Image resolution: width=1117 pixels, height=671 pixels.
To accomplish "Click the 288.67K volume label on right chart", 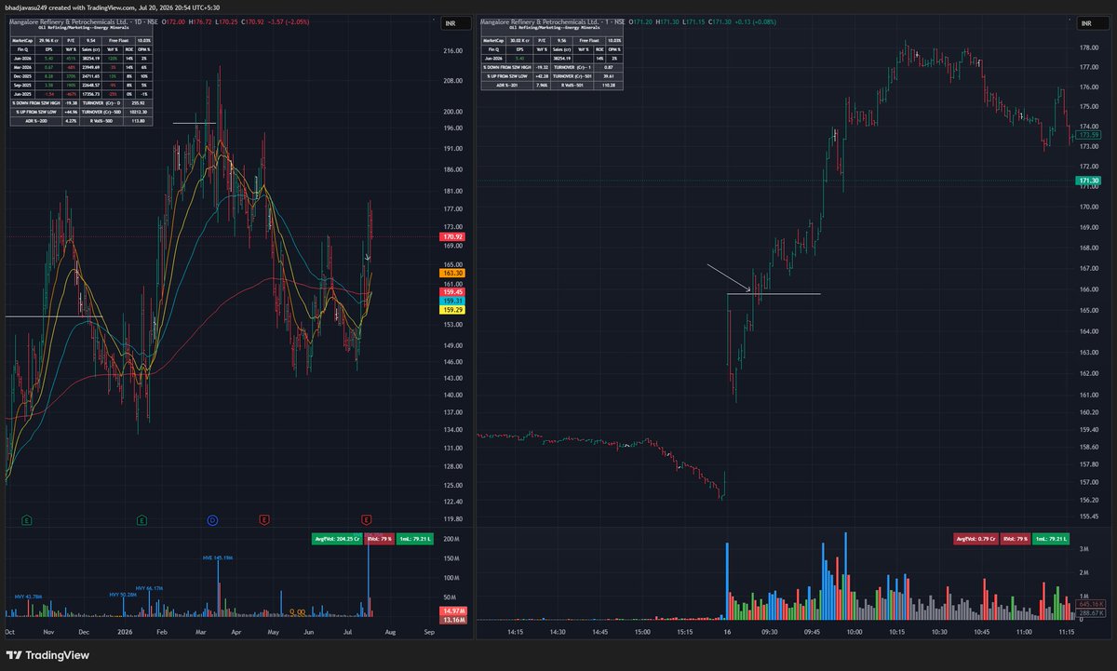I will 1089,614.
